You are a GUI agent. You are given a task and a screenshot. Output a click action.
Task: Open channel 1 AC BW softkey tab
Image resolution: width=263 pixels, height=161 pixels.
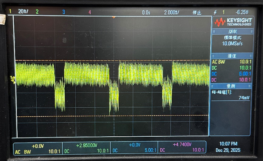click(38, 149)
